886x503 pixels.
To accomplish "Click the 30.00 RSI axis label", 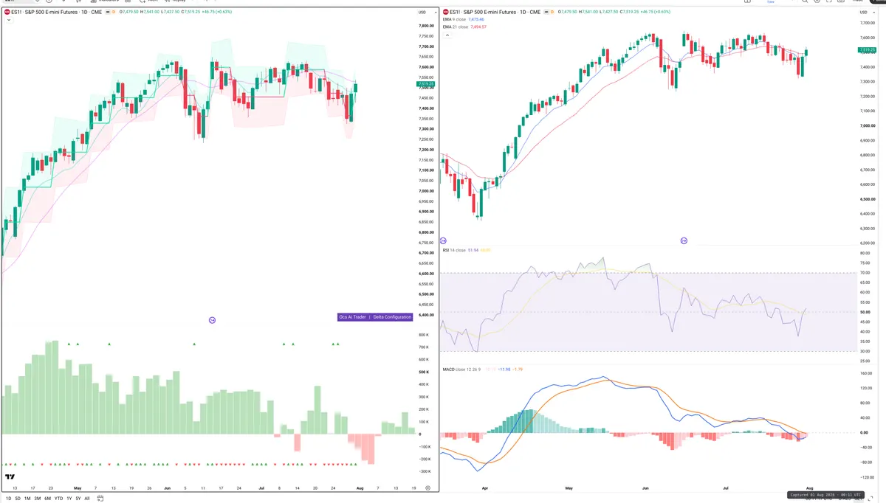I will tap(865, 351).
